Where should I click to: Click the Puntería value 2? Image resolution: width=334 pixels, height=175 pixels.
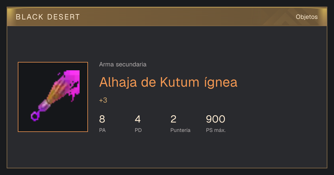173,119
